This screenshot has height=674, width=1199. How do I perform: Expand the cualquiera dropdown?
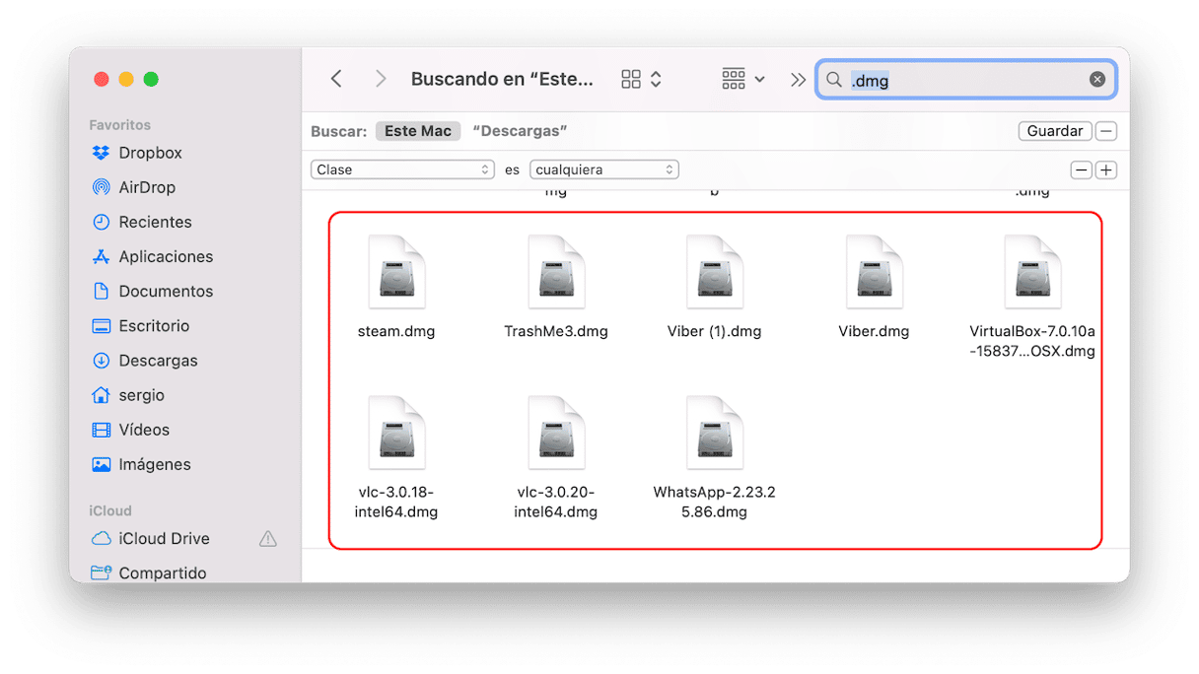pos(604,169)
